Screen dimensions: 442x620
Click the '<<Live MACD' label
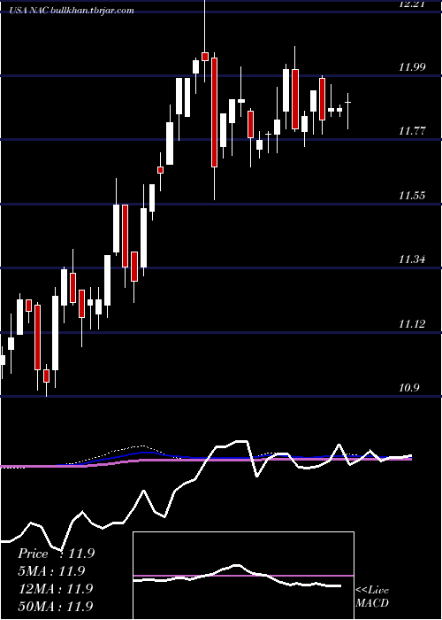[372, 596]
